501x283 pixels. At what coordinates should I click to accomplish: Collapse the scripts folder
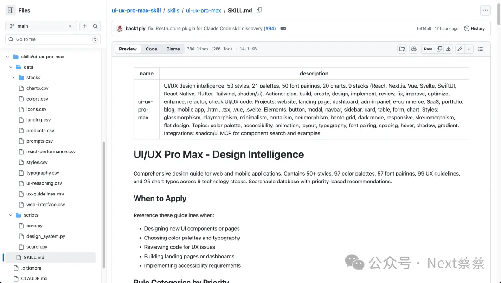tap(11, 215)
